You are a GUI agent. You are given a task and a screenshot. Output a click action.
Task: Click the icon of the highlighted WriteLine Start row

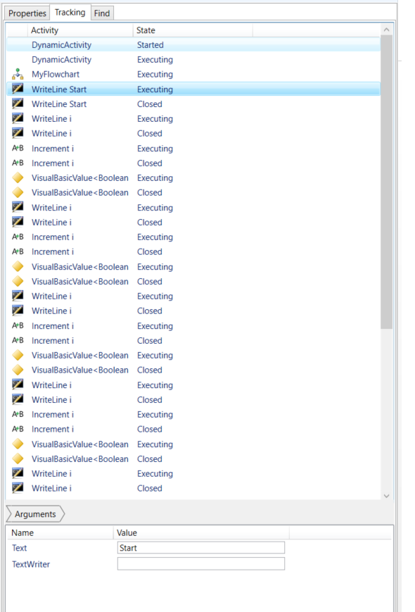click(18, 89)
